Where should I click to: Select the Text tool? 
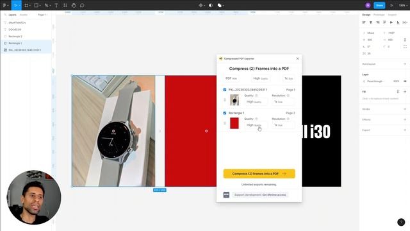click(x=56, y=5)
